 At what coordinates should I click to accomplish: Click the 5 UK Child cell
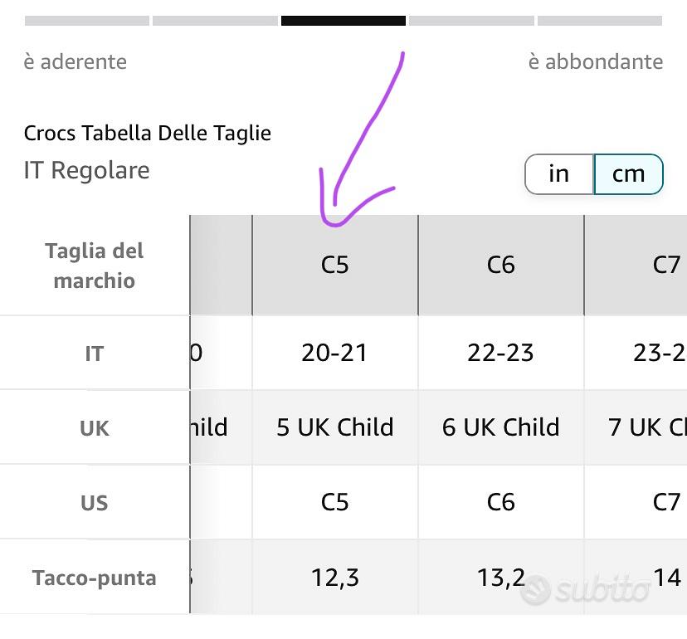[335, 427]
